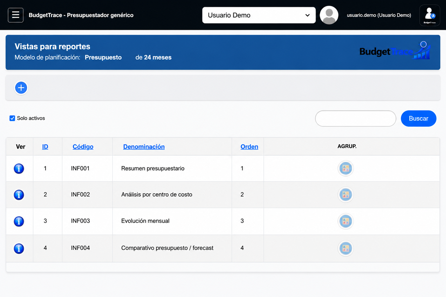View info for Comparativo presupuesto / forecast
446x297 pixels.
pyautogui.click(x=19, y=249)
